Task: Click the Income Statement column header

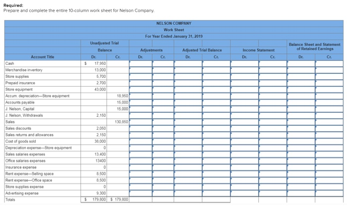Action: click(x=258, y=50)
